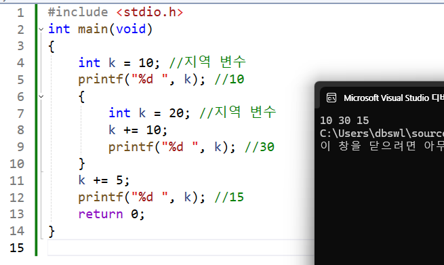Click the "k += 5;" statement
This screenshot has height=265, width=444.
[104, 180]
